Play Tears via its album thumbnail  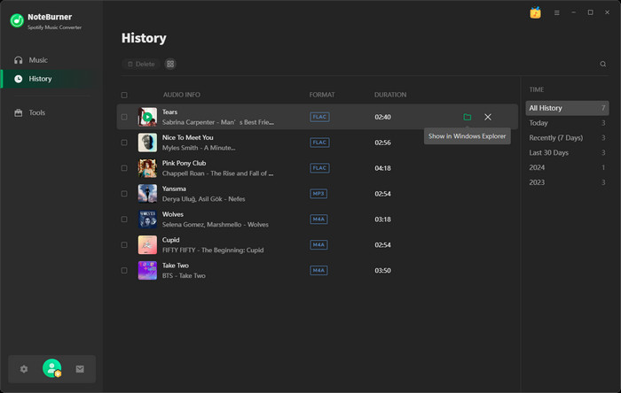click(147, 117)
